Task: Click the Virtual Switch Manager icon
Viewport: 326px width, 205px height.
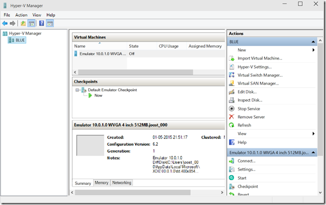Action: click(x=232, y=75)
